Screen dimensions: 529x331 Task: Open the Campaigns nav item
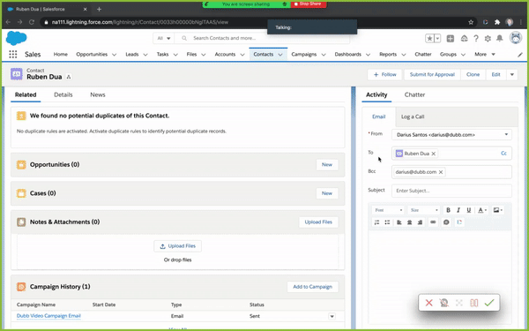pyautogui.click(x=304, y=55)
